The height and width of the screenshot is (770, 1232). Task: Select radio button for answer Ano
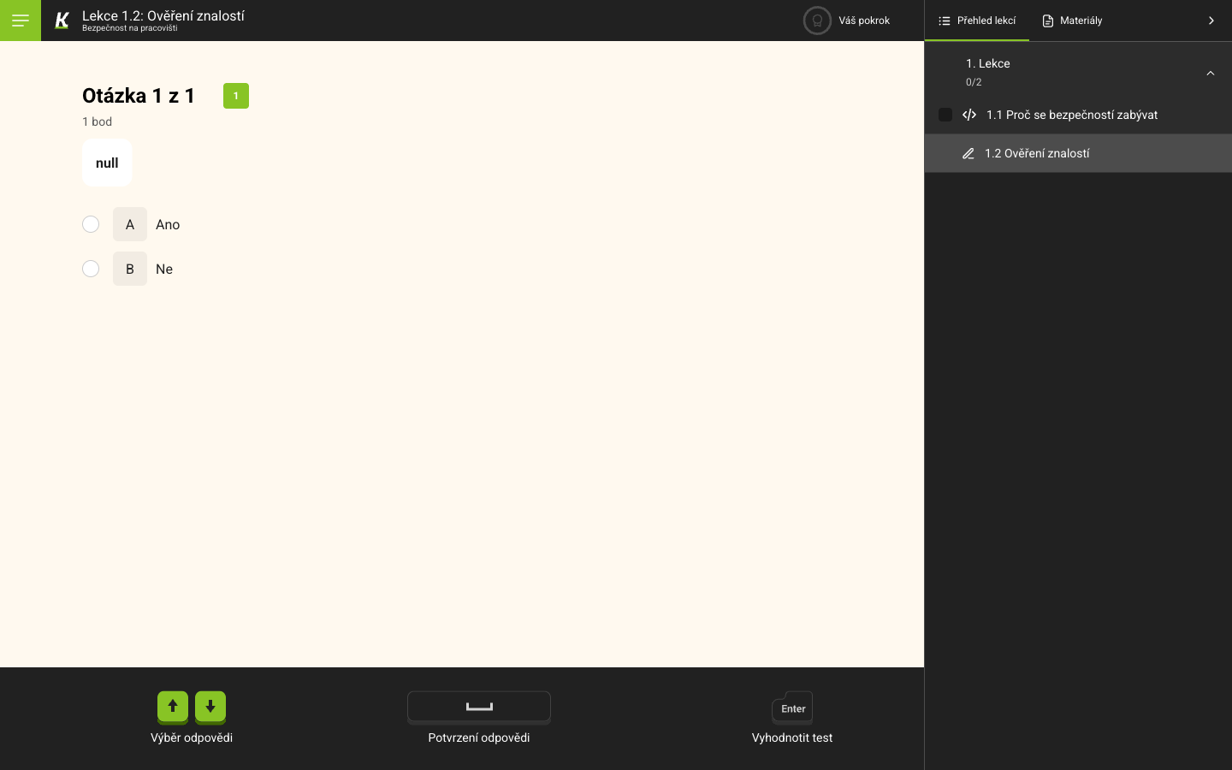[91, 224]
